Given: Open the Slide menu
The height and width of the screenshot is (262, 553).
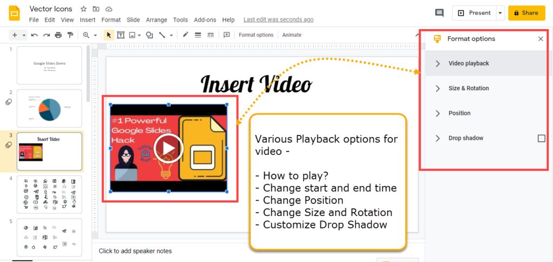Looking at the screenshot, I should [x=133, y=20].
